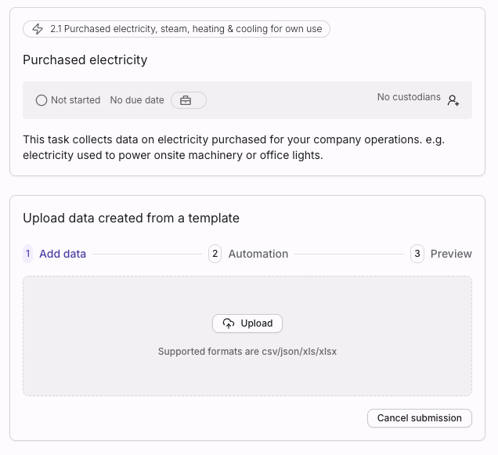
Task: Switch to the Automation step
Action: point(258,254)
